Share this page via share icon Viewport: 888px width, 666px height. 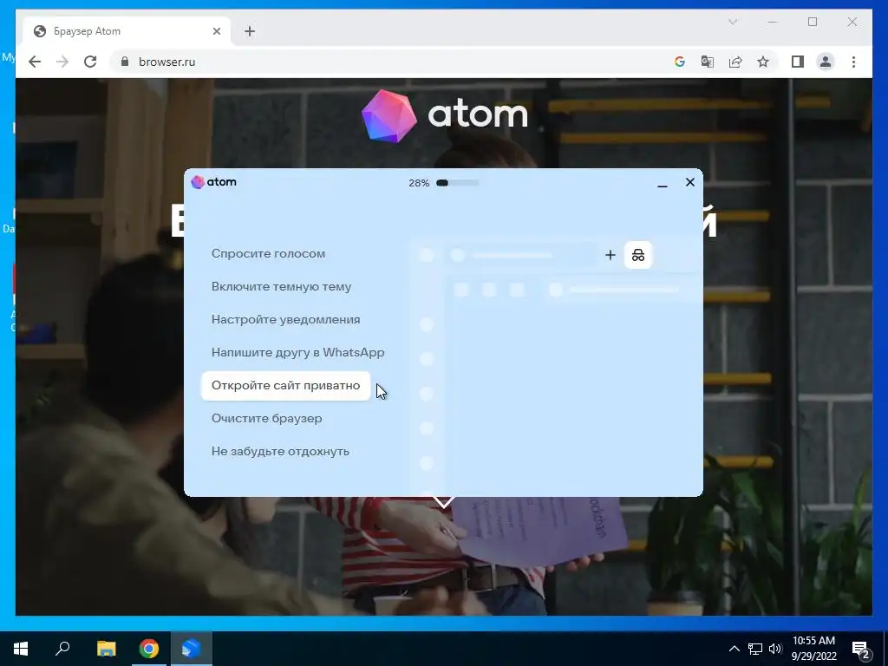735,62
